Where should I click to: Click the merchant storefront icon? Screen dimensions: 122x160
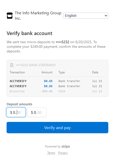point(10,16)
